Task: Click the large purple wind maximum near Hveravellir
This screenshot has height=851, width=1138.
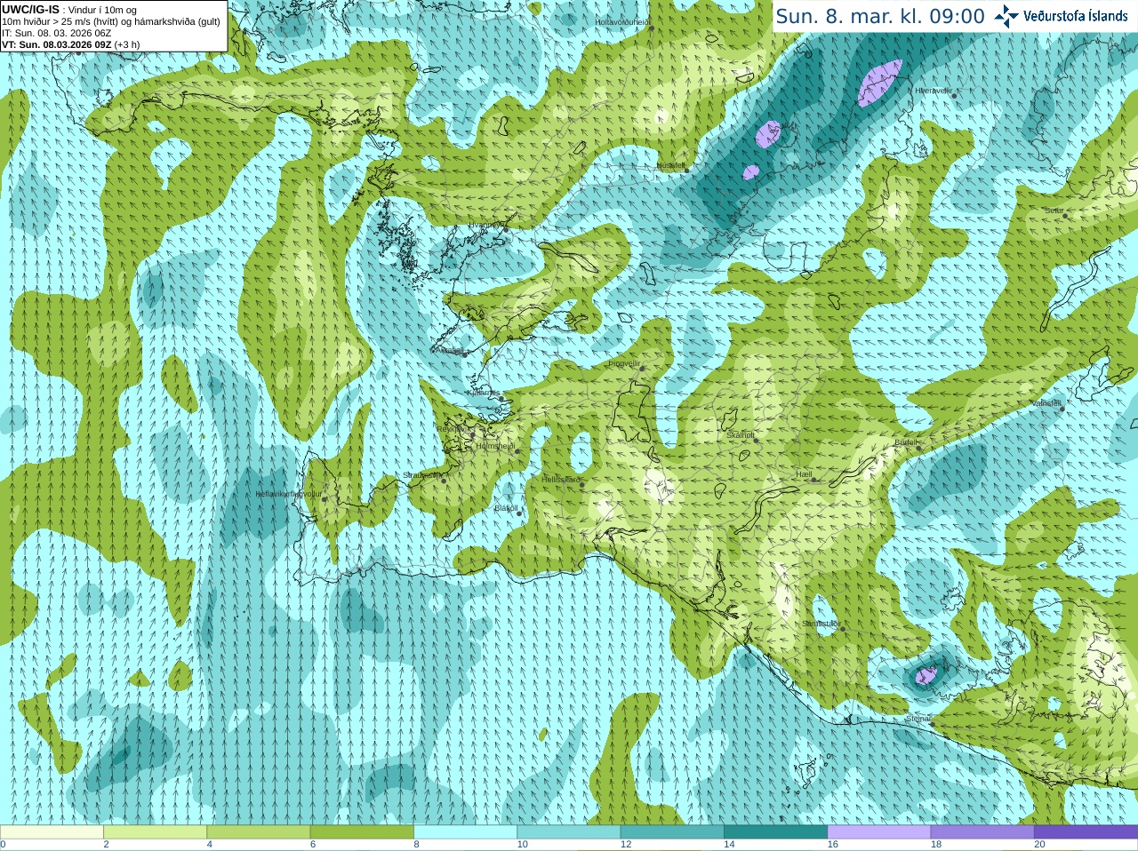Action: click(880, 83)
